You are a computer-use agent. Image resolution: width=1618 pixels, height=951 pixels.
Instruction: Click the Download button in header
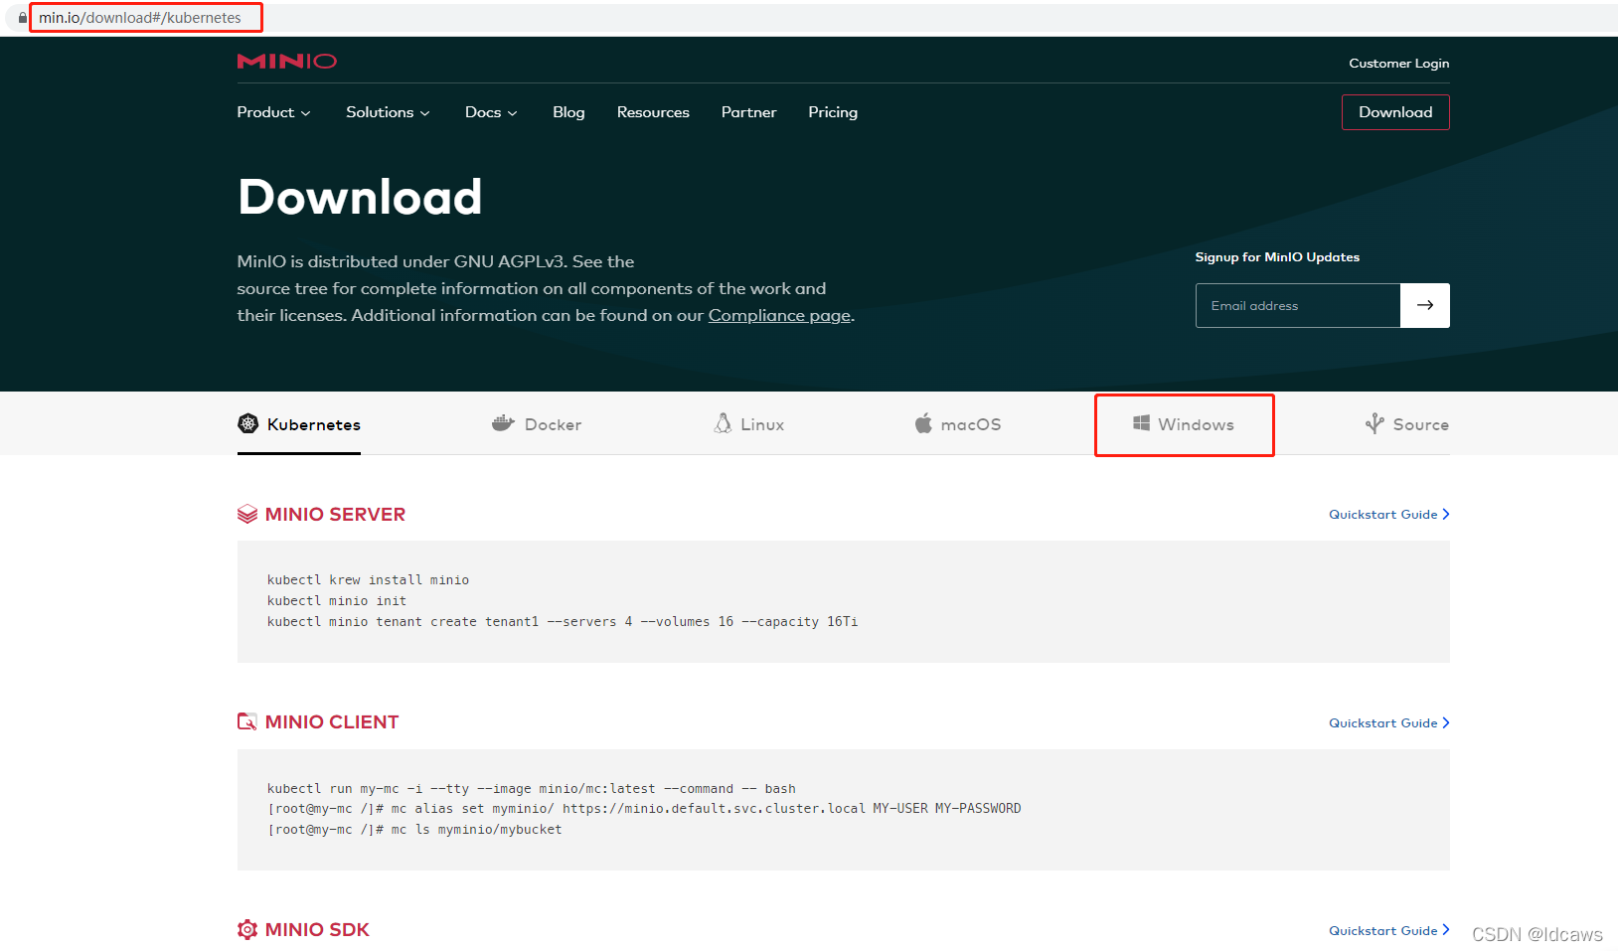tap(1395, 112)
